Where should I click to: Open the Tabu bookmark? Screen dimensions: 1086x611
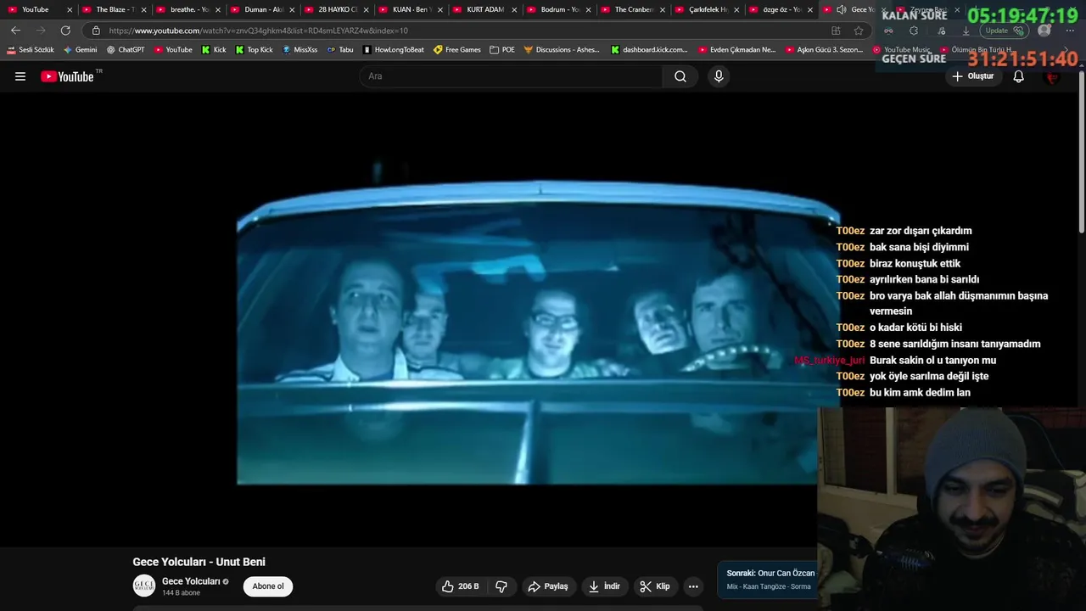(340, 50)
